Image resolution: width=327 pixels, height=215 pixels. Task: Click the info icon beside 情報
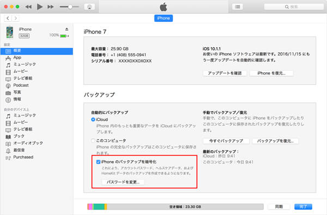8,100
